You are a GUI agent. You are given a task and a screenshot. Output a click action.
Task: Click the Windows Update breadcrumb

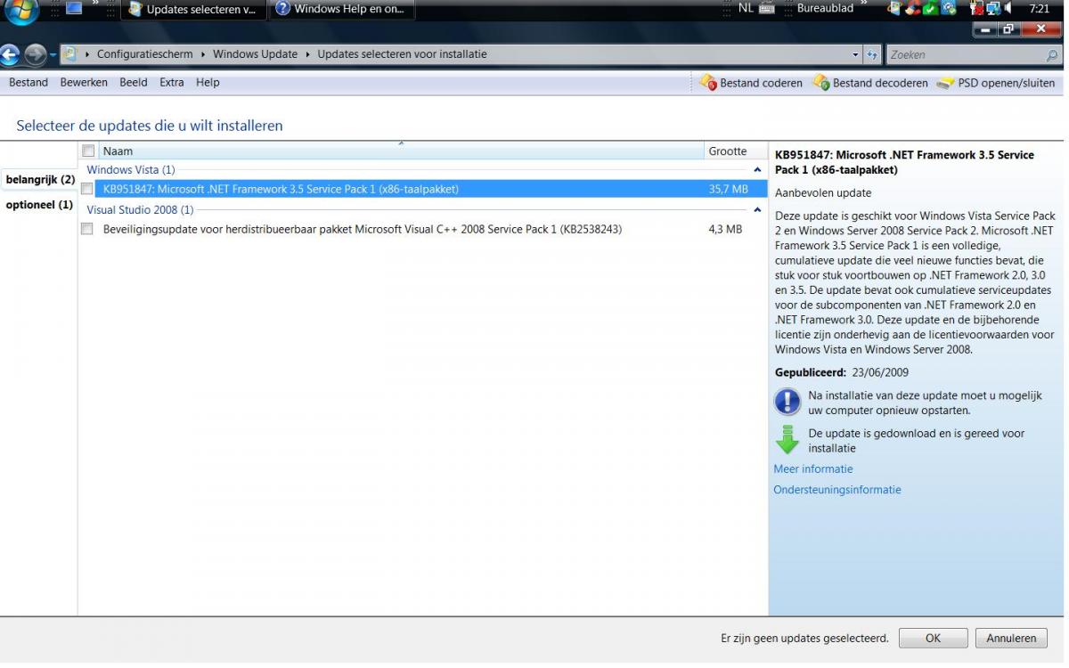click(x=255, y=54)
